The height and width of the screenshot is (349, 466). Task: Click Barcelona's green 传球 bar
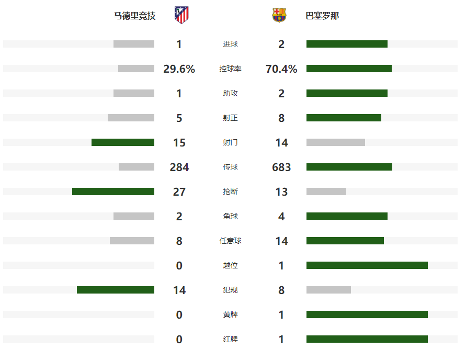pos(349,167)
